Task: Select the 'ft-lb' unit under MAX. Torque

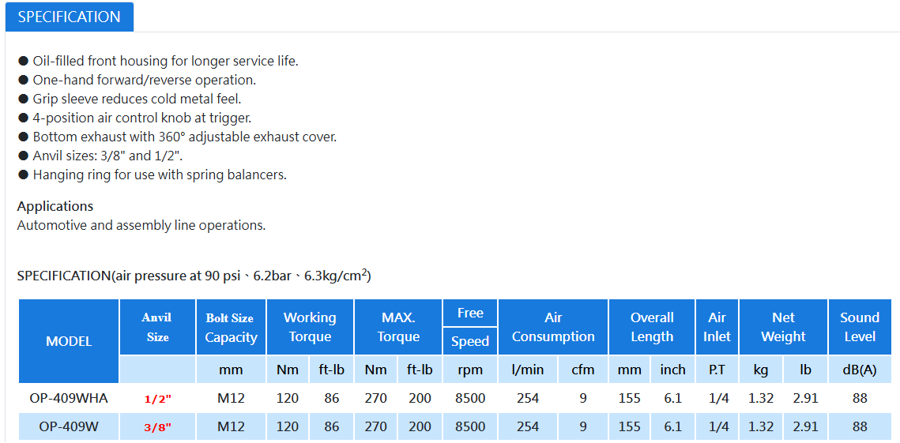Action: coord(420,370)
